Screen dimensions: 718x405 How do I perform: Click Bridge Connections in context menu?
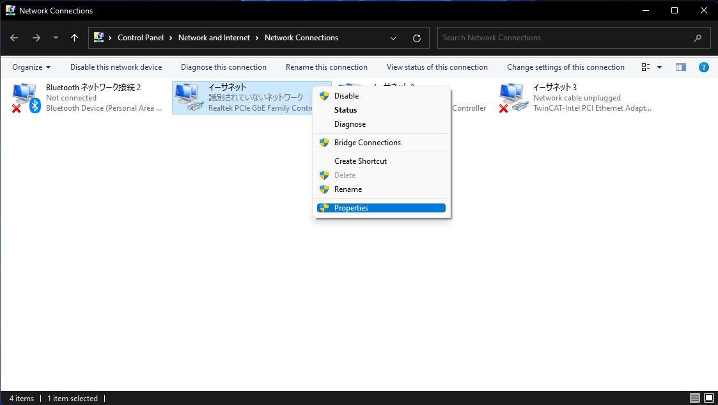(x=367, y=143)
